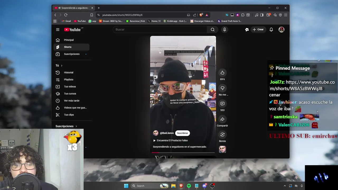Show hidden system tray icons
Screen dimensions: 338x190
click(x=285, y=186)
